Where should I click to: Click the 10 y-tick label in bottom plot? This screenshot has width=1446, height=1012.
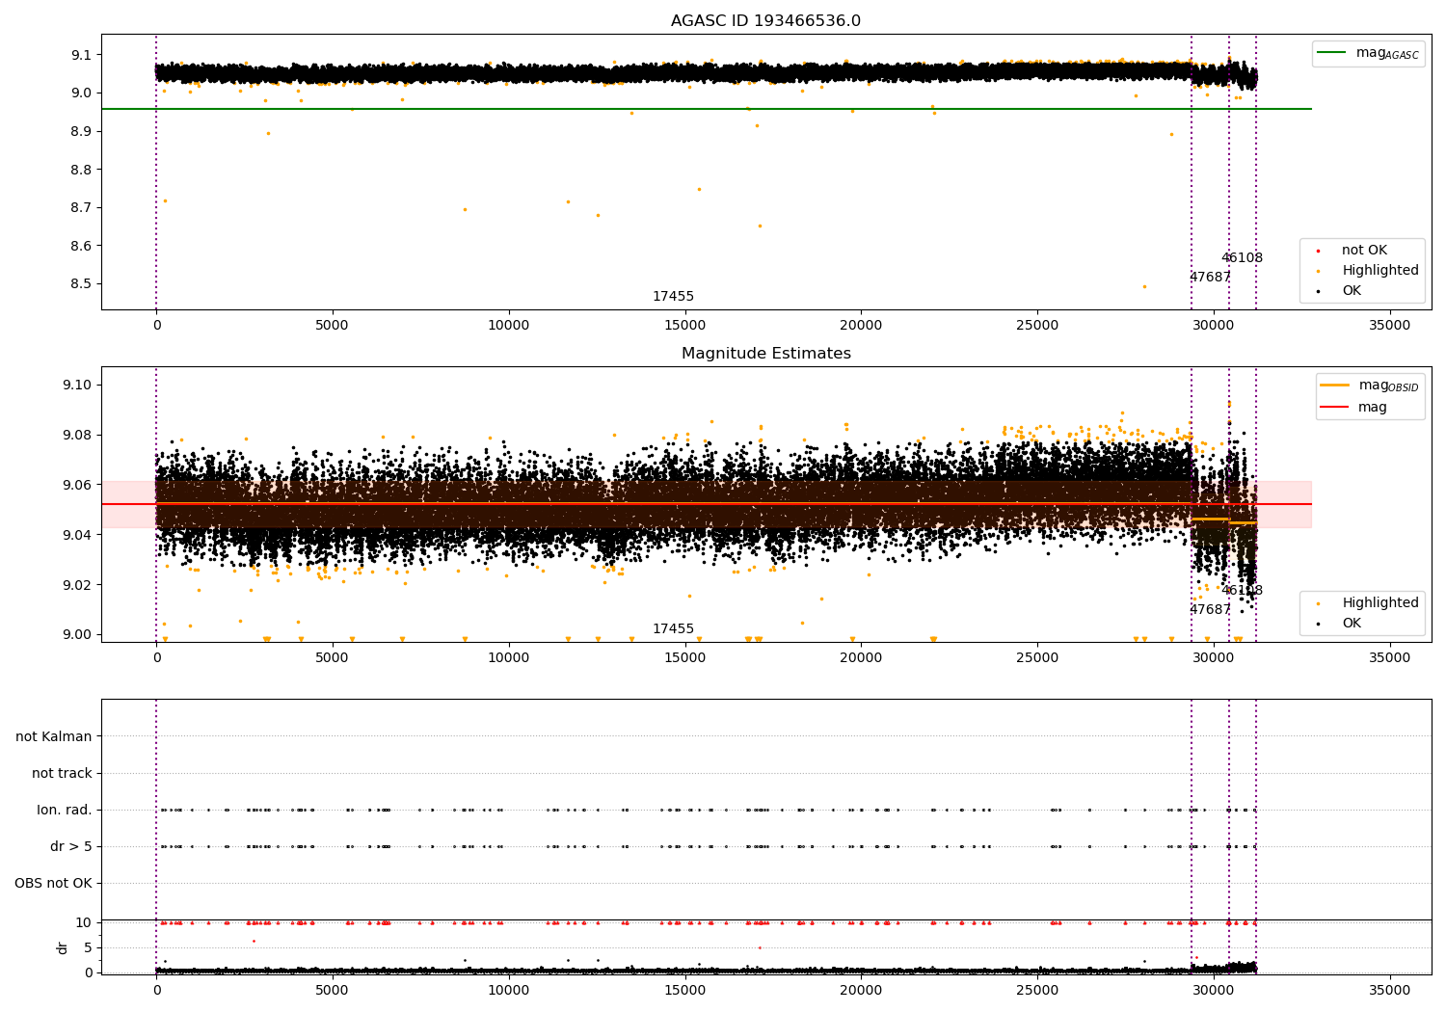coord(84,922)
